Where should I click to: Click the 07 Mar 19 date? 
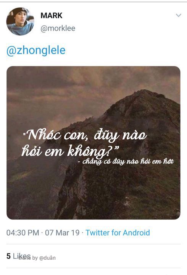(62, 233)
